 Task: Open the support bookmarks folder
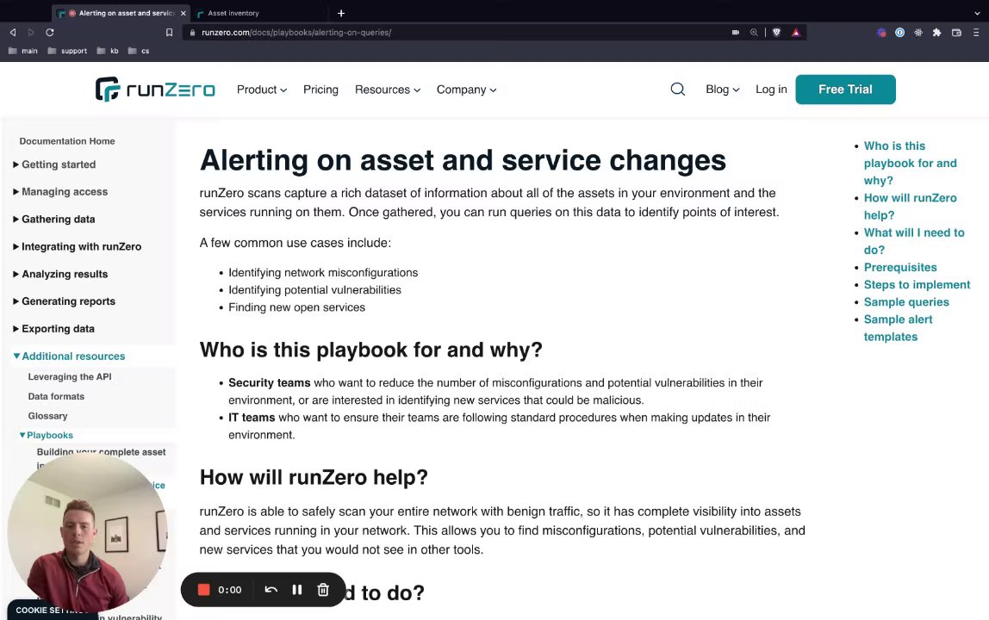[x=67, y=51]
